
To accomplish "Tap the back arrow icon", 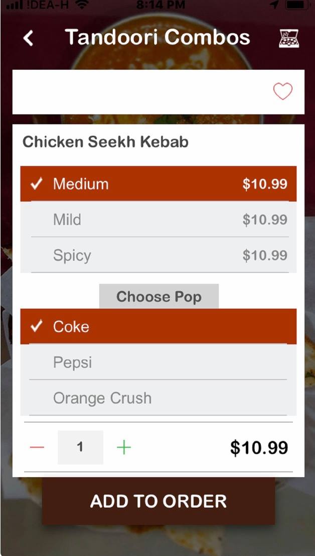I will 29,38.
